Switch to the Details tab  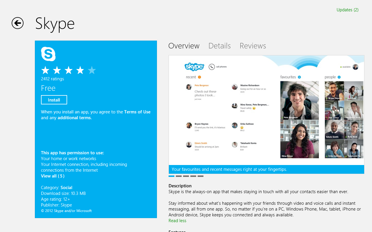(x=219, y=46)
